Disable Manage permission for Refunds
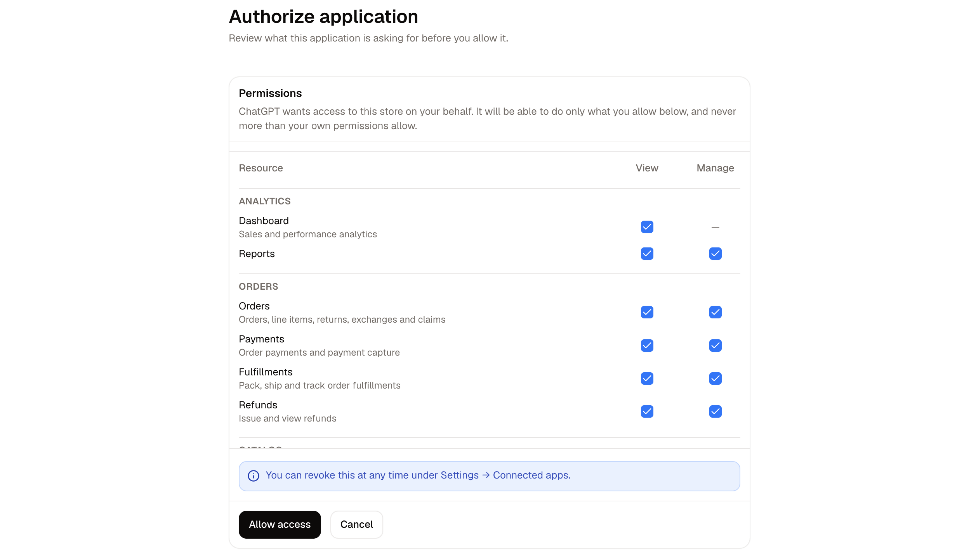 715,411
